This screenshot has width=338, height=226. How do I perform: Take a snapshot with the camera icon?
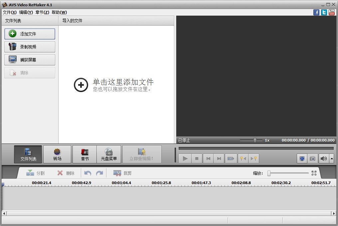pos(313,159)
